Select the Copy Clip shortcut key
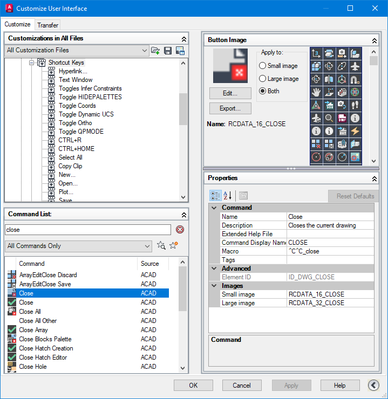 tap(70, 166)
